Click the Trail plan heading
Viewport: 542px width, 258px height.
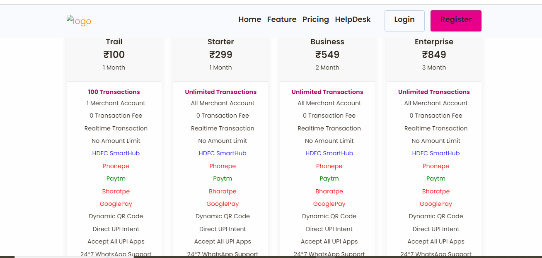point(114,42)
